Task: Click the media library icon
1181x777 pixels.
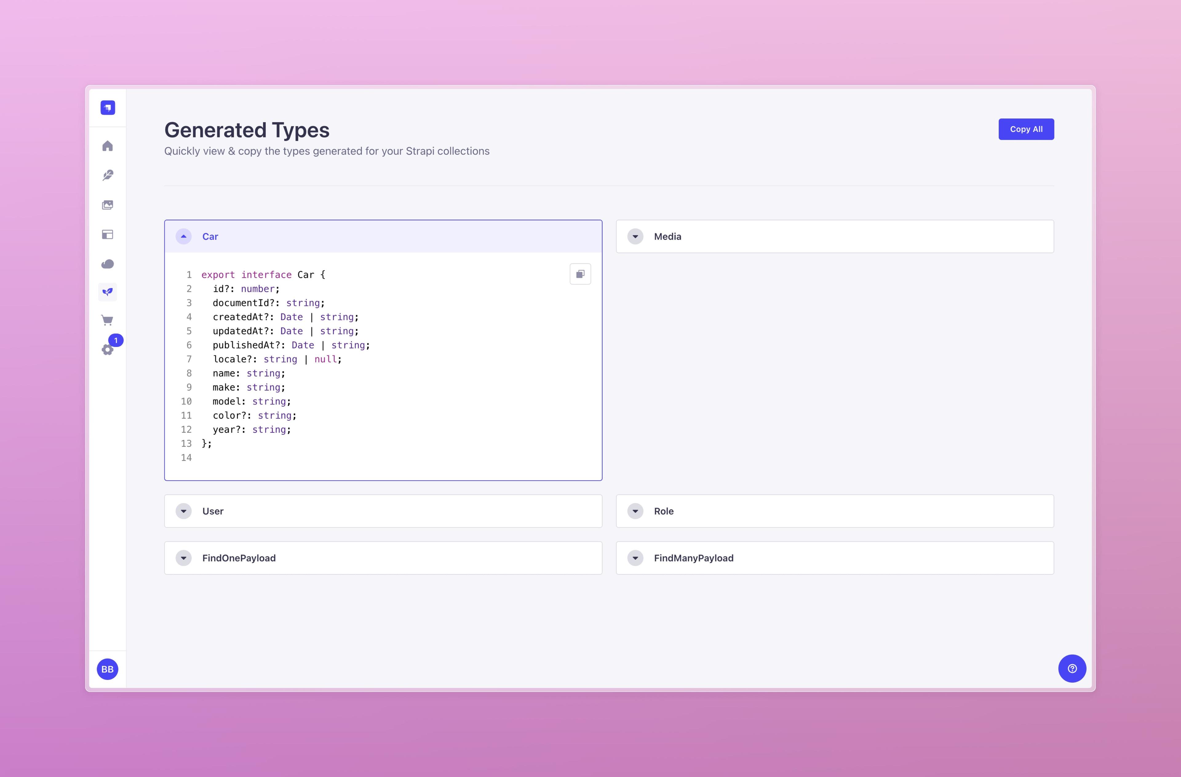Action: [108, 205]
